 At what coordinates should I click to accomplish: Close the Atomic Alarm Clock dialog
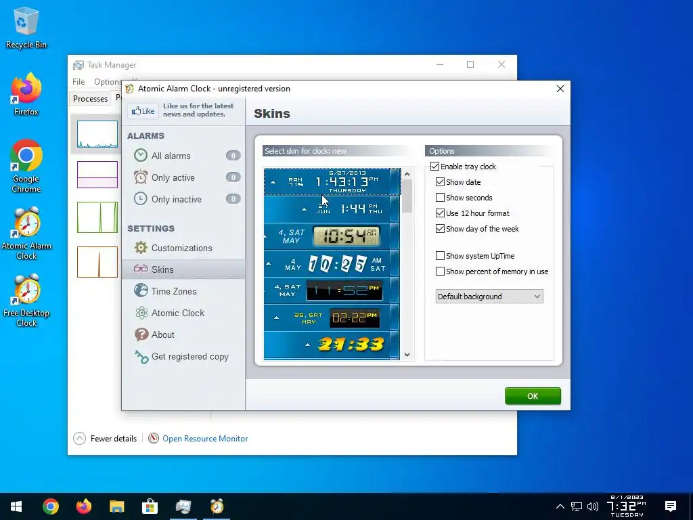pyautogui.click(x=560, y=89)
